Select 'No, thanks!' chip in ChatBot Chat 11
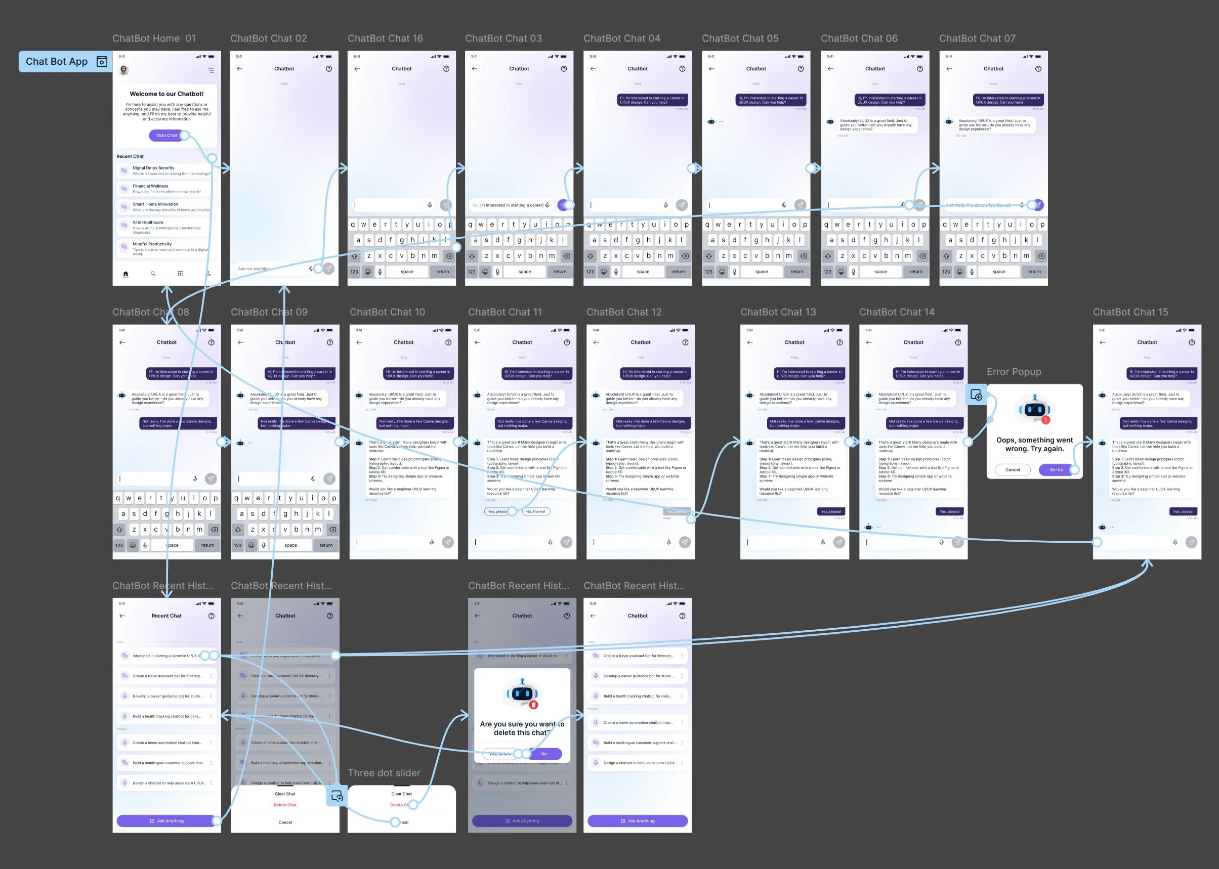The image size is (1219, 869). pyautogui.click(x=535, y=511)
